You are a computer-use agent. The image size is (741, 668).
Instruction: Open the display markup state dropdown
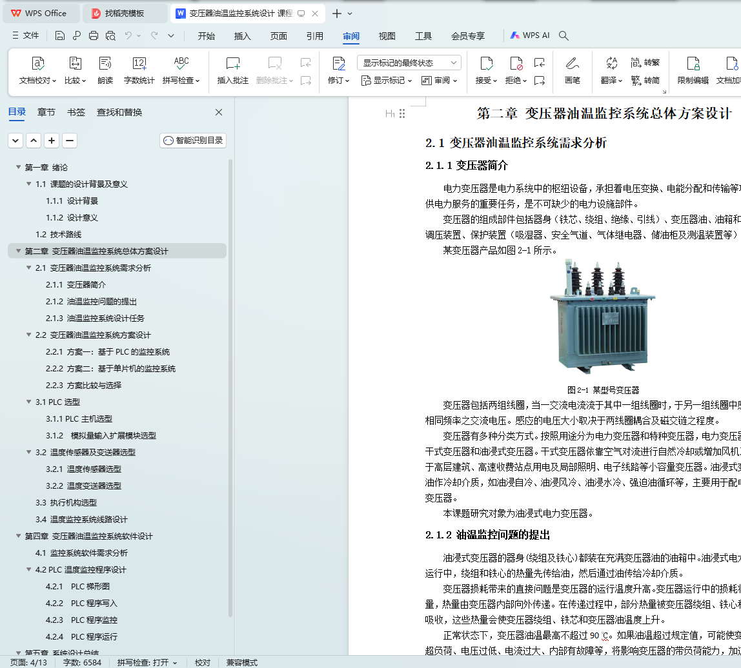pyautogui.click(x=409, y=63)
